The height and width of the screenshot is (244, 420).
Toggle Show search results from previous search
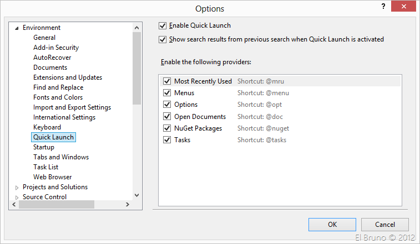point(163,39)
